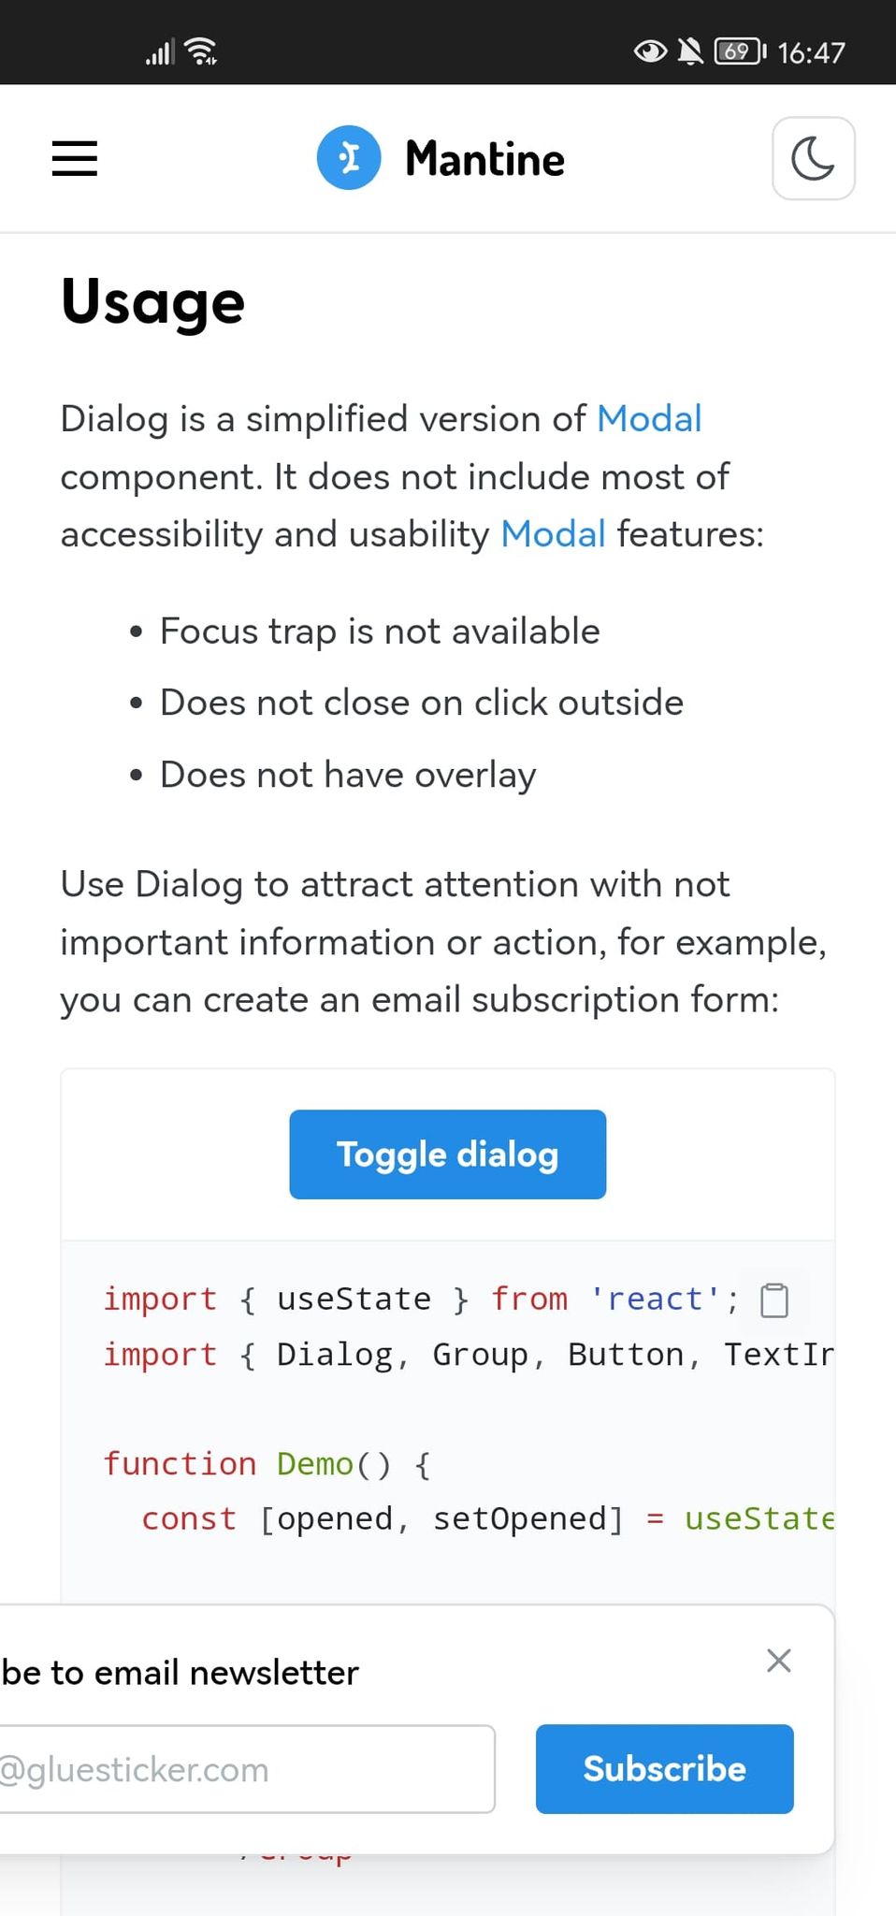Screen dimensions: 896x1916
Task: Dismiss the email newsletter dialog
Action: [x=778, y=1661]
